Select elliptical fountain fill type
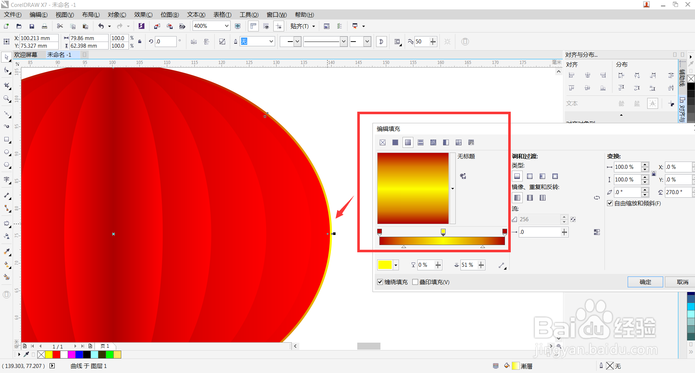Viewport: 695px width, 373px height. pos(530,176)
